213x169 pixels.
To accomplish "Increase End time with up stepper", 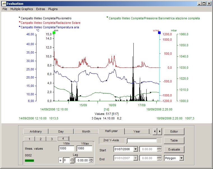I will [159, 157].
